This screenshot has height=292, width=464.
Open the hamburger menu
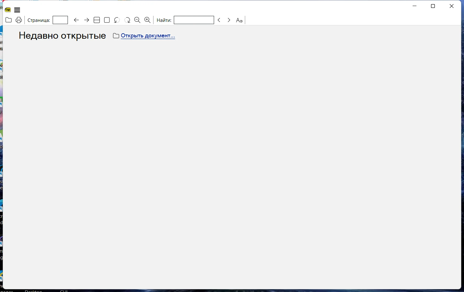[x=17, y=10]
